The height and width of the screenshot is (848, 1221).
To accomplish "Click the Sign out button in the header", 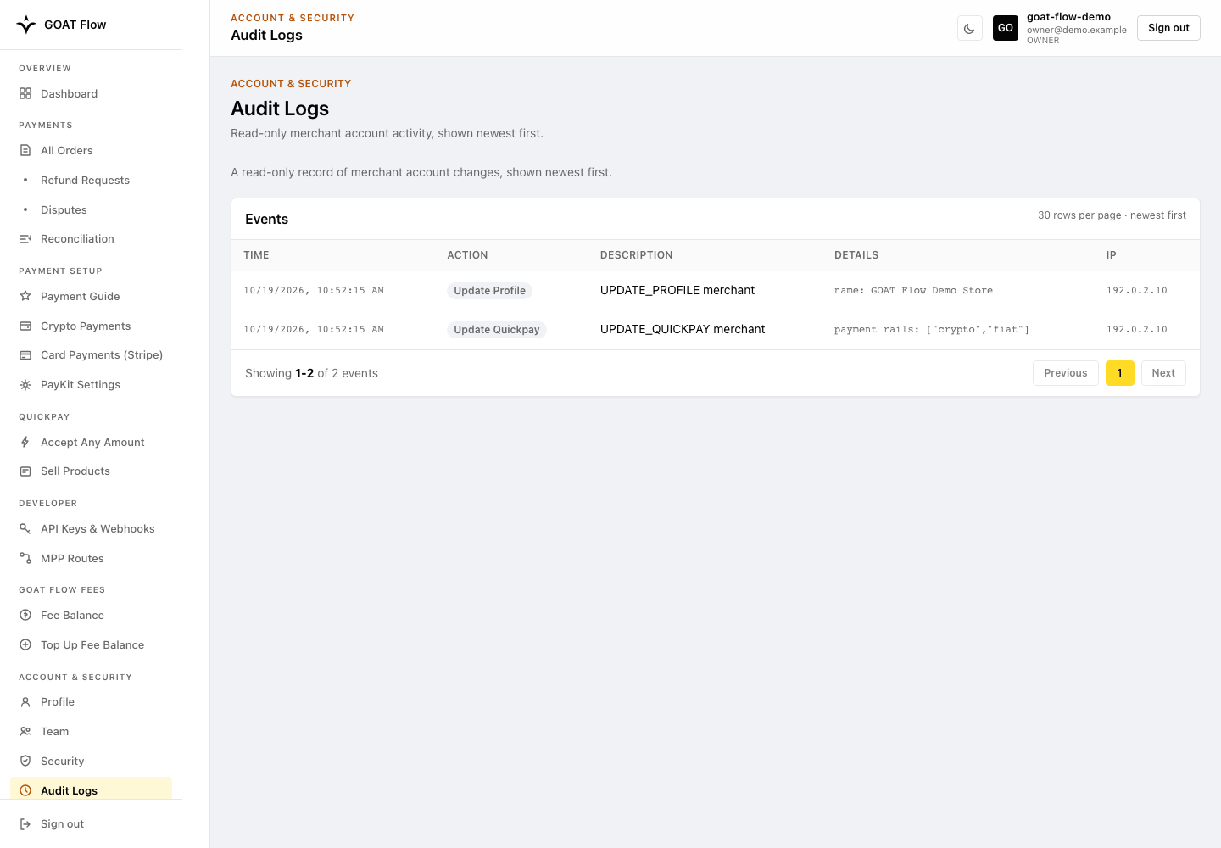I will [x=1168, y=28].
